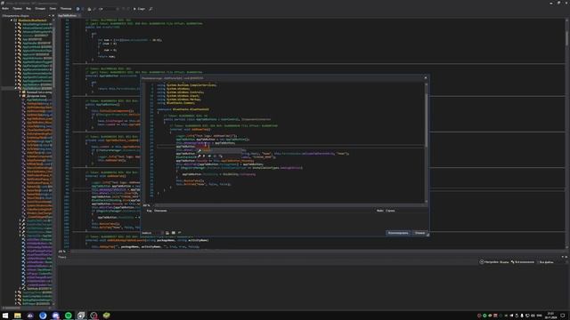The image size is (570, 320).
Task: Click the search magnifier toolbar icon
Action: coord(151,9)
